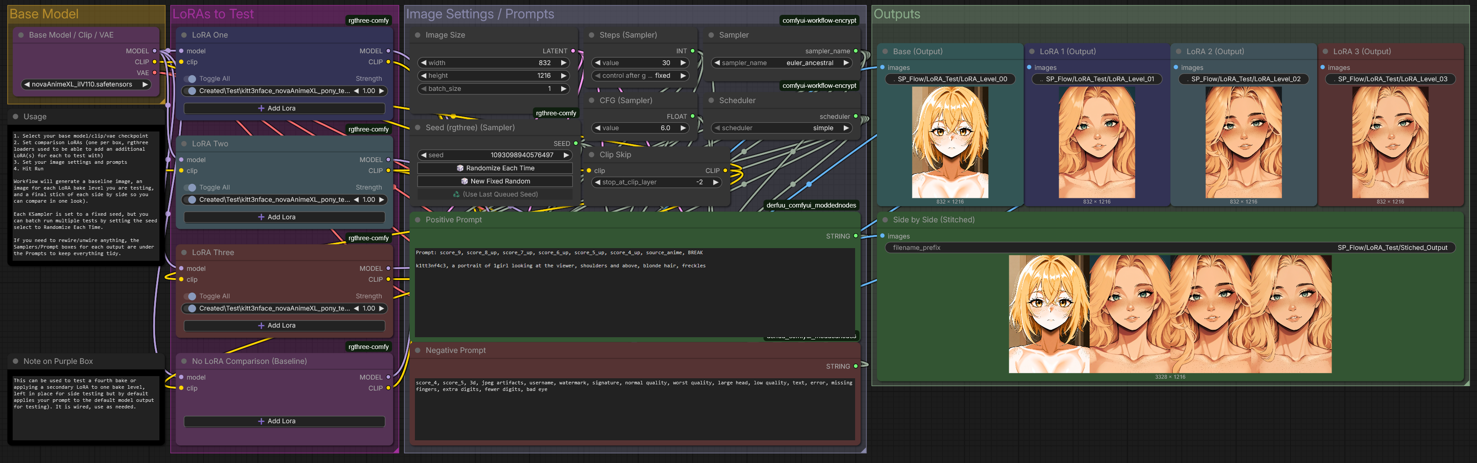Collapse the Image Size node dot
This screenshot has width=1477, height=463.
[x=418, y=35]
